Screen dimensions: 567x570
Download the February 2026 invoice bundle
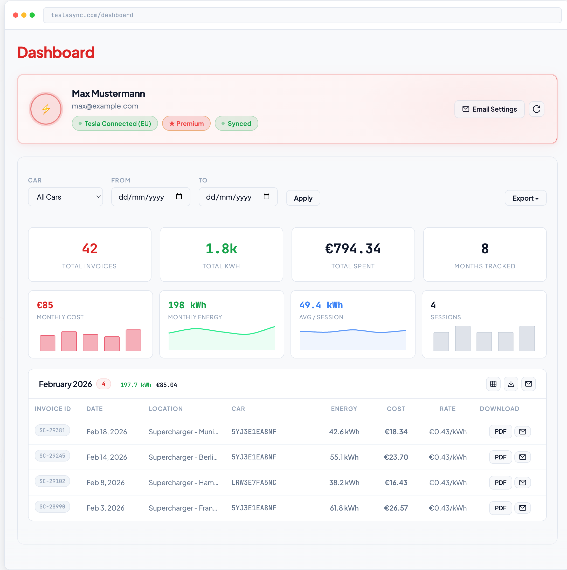511,384
